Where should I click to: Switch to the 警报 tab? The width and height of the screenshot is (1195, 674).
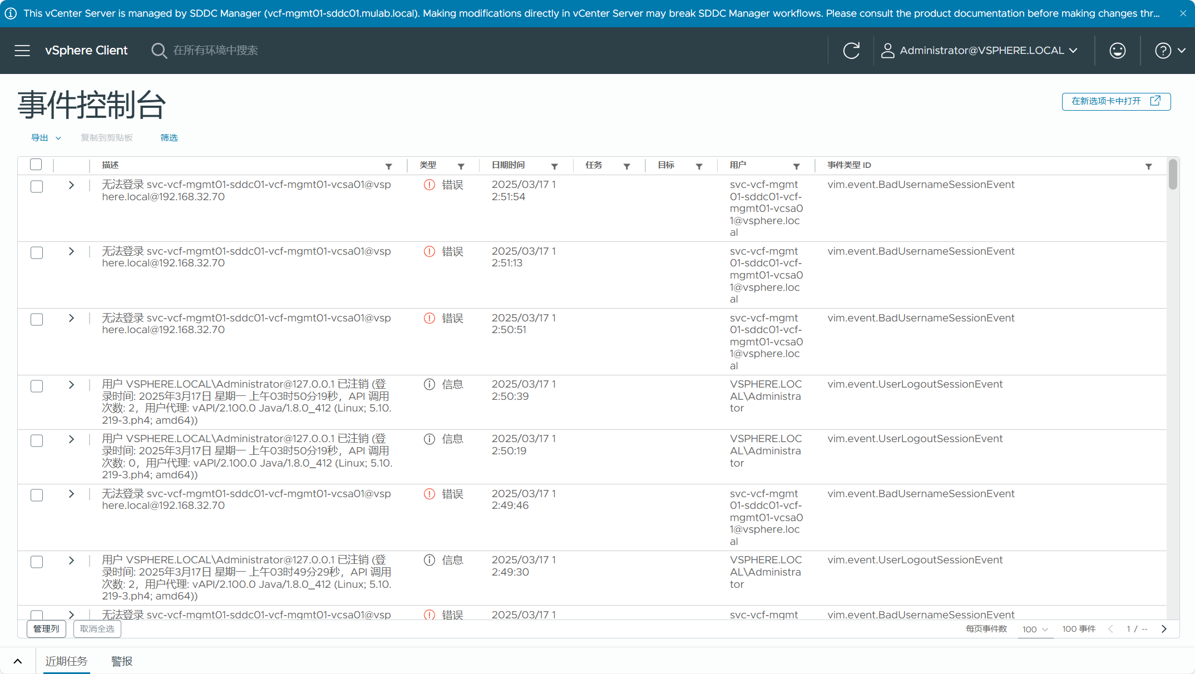click(122, 661)
